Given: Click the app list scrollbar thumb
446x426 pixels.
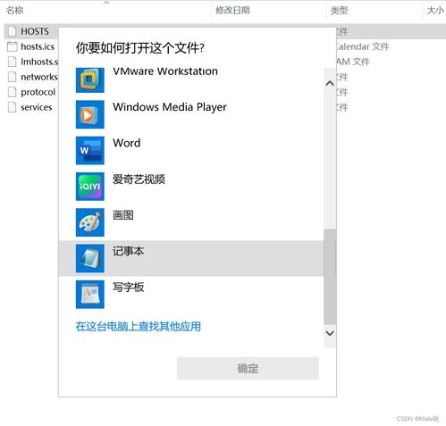Looking at the screenshot, I should point(330,277).
